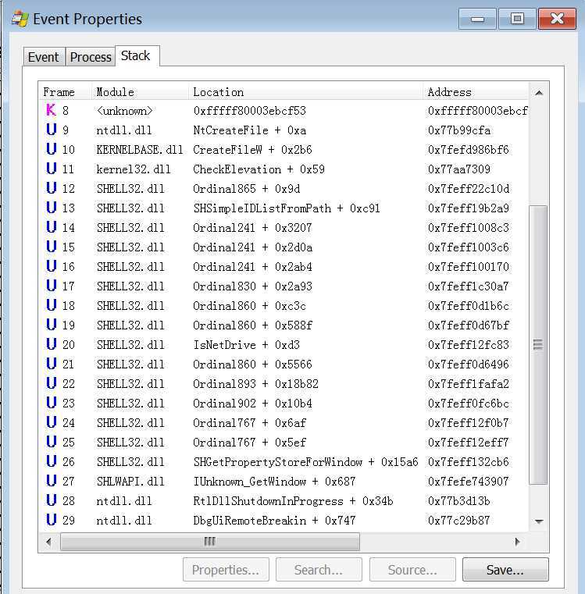Select the IsNetDrive + 0xd3 entry
The image size is (585, 594).
point(247,344)
